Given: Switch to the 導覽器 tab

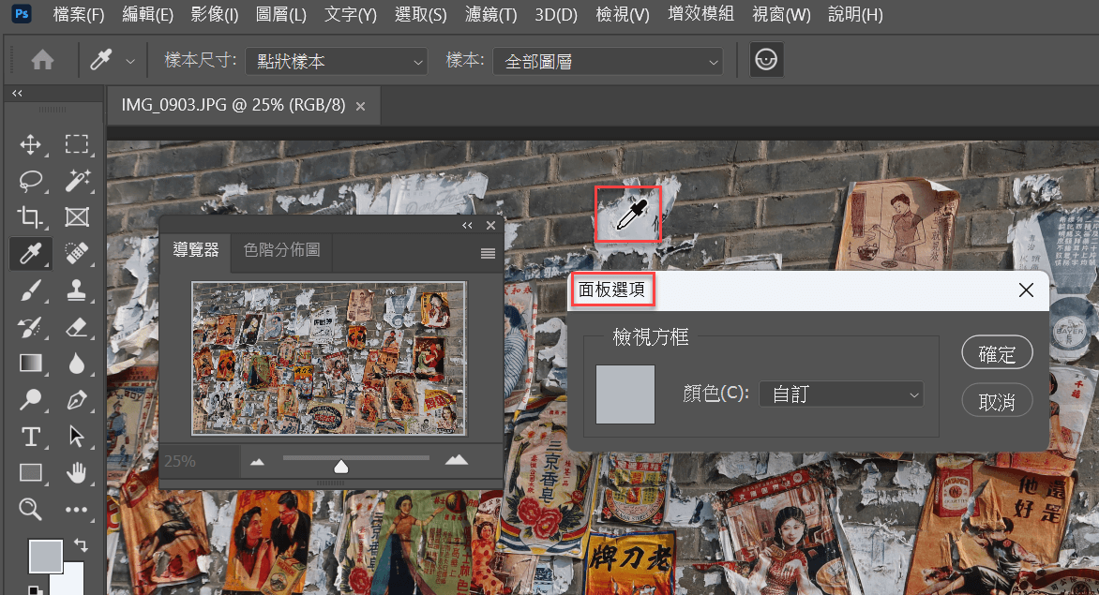Looking at the screenshot, I should coord(196,250).
